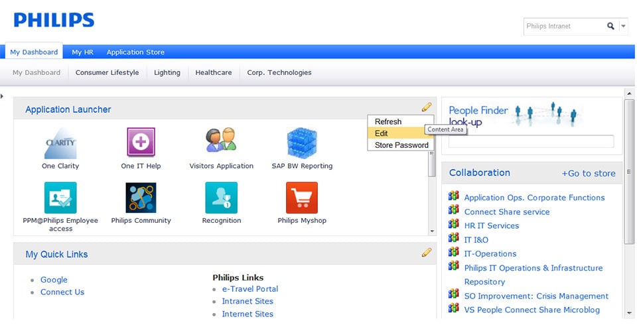Click the Collaboration heading
637x327 pixels.
click(479, 172)
